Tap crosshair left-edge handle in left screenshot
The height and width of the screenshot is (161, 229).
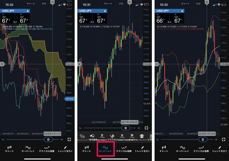pos(2,64)
